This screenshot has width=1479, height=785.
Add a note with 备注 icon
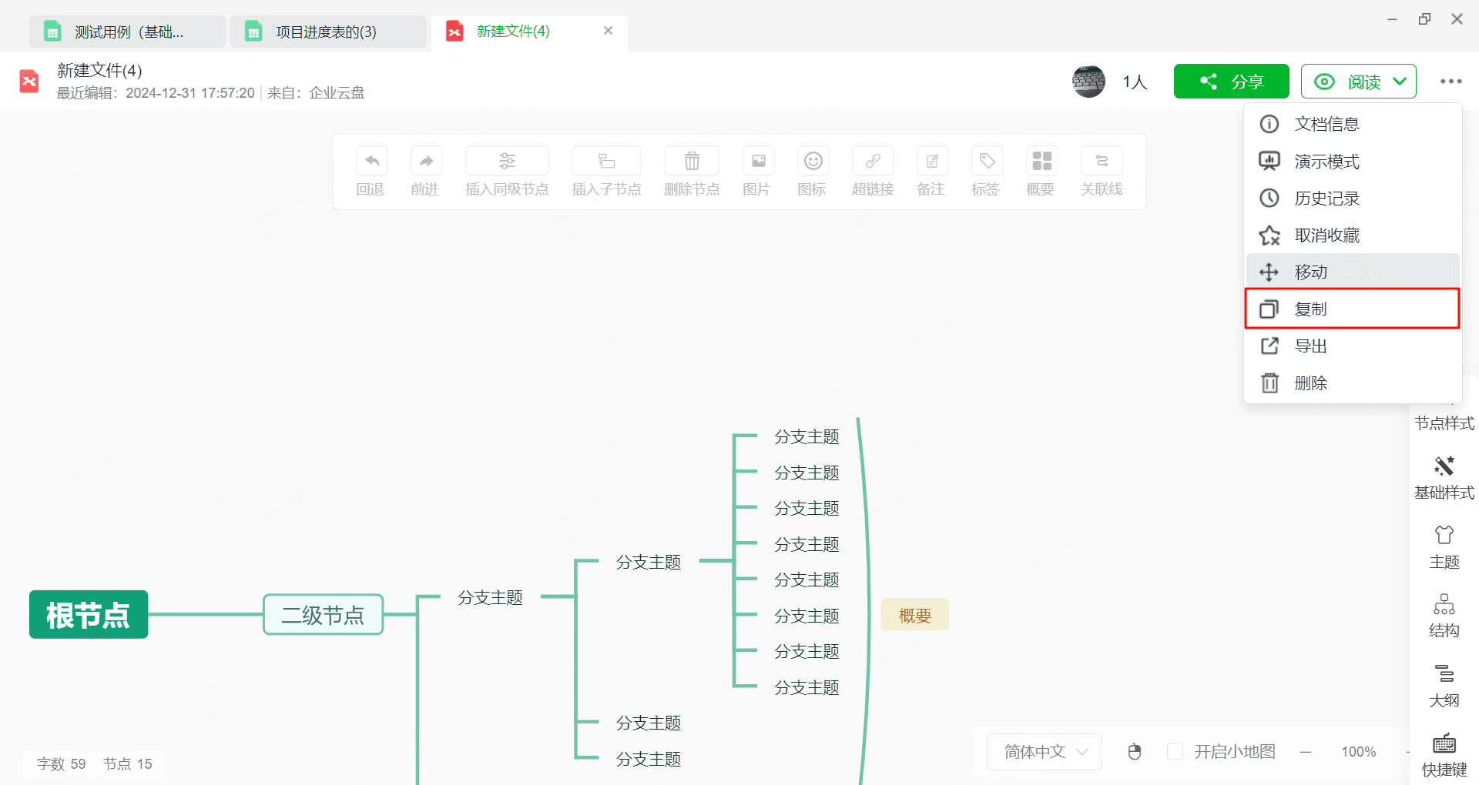(x=932, y=161)
